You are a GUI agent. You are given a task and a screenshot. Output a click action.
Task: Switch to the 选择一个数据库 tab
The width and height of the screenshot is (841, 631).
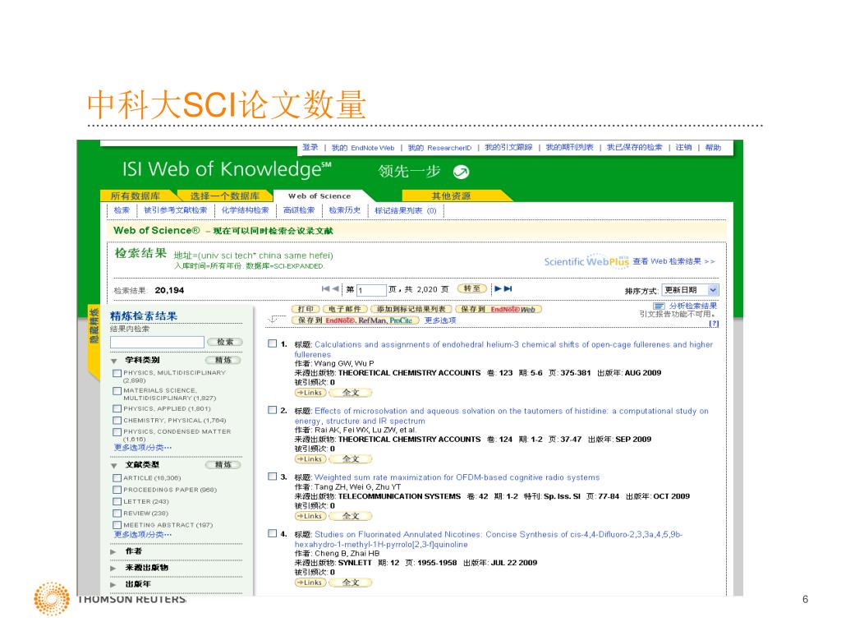pos(225,196)
